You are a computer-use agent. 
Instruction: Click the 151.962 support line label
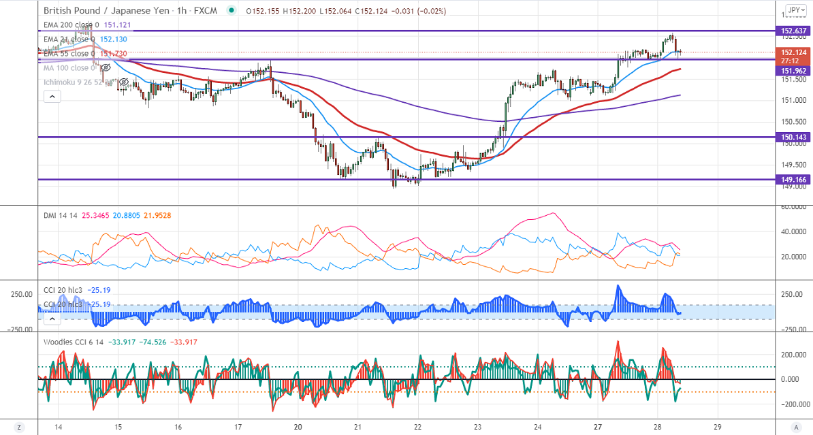pyautogui.click(x=794, y=70)
